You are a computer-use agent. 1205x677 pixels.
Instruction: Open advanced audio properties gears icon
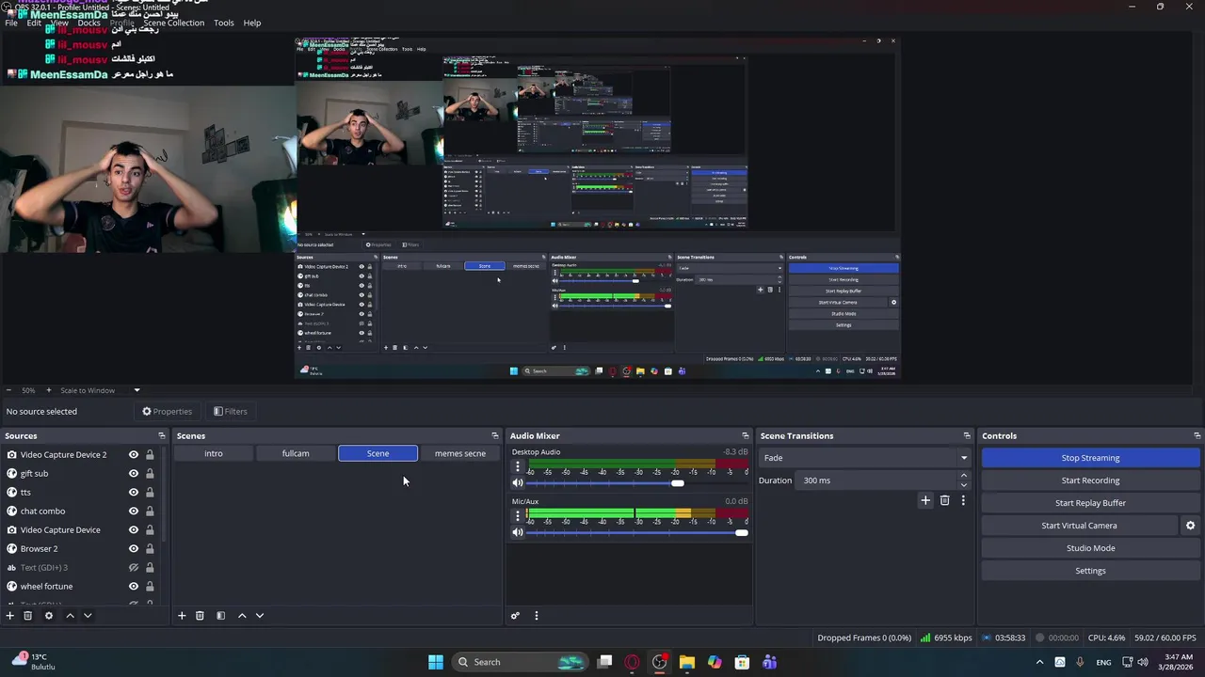[x=515, y=616]
